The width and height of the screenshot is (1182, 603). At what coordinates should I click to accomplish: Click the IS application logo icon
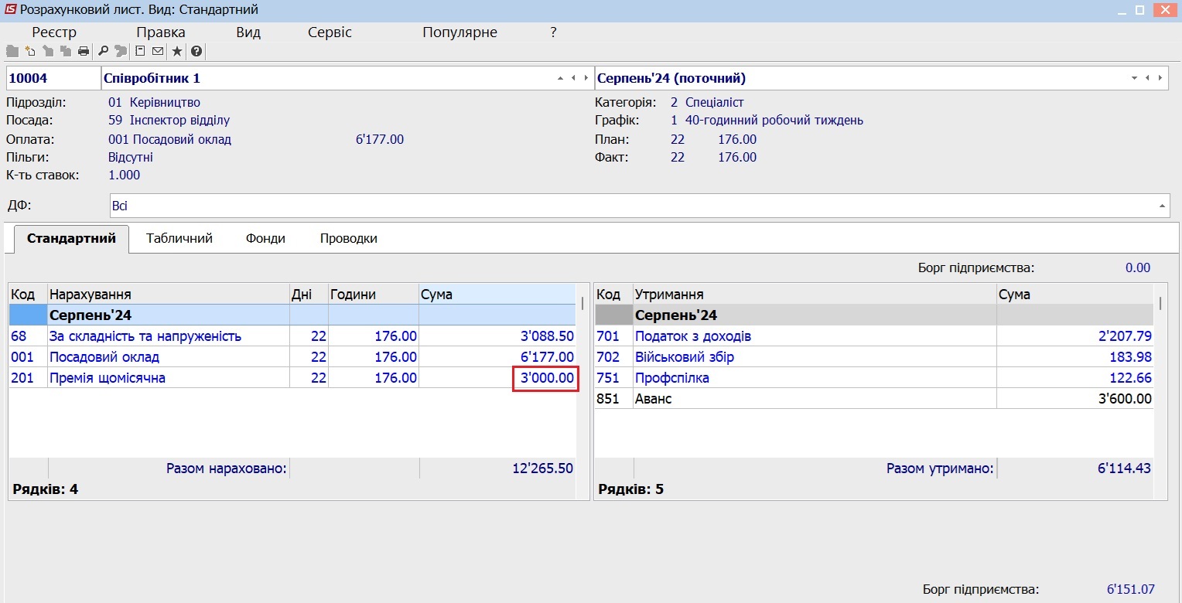(10, 10)
